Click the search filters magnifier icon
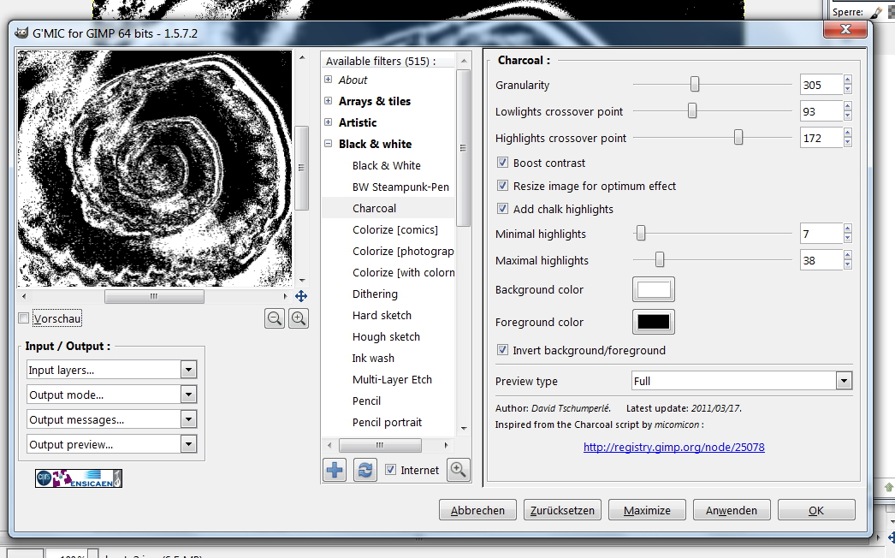 [459, 470]
